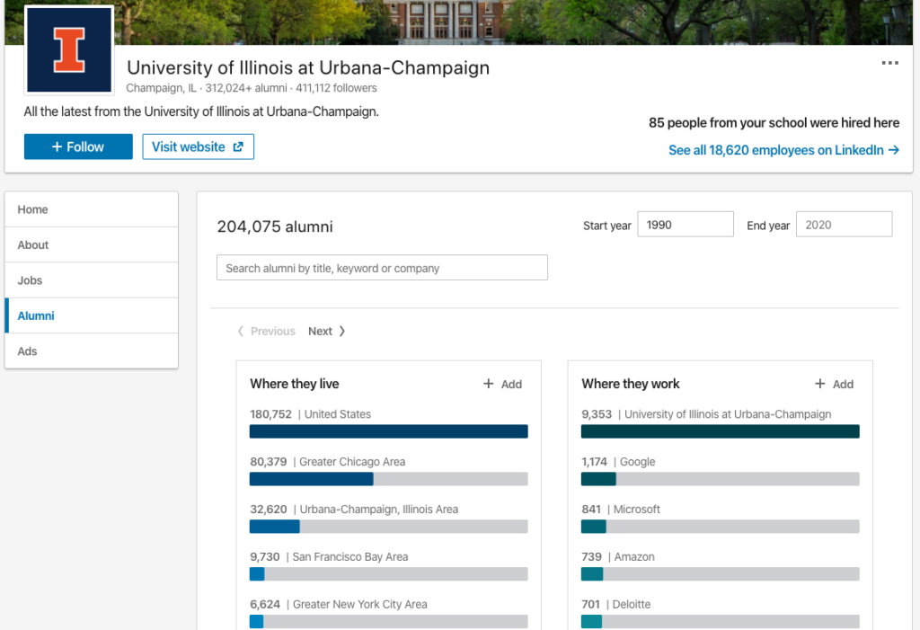Viewport: 920px width, 630px height.
Task: Select the Start year input showing 1990
Action: coord(685,223)
